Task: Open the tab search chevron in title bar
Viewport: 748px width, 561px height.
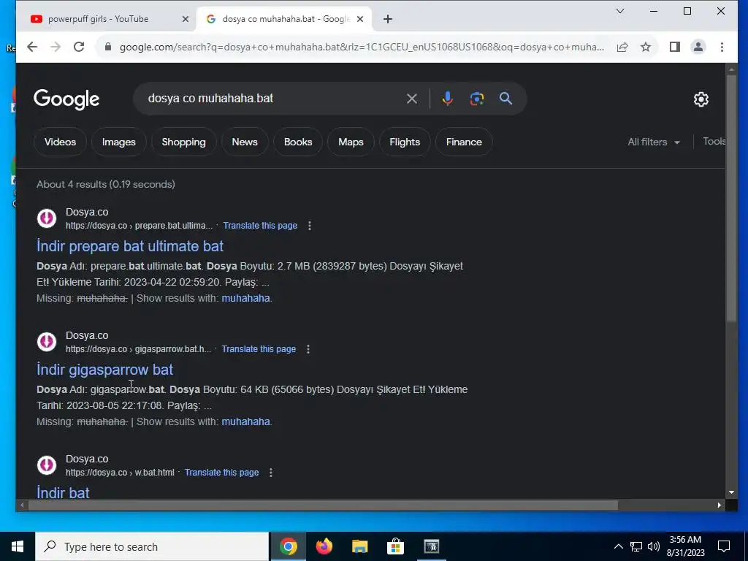Action: [x=619, y=11]
